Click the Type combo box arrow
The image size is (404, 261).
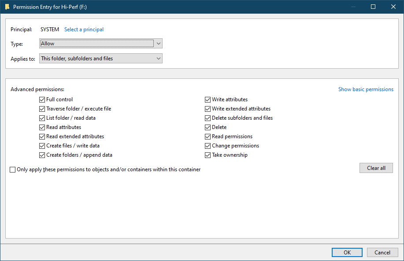click(x=159, y=44)
